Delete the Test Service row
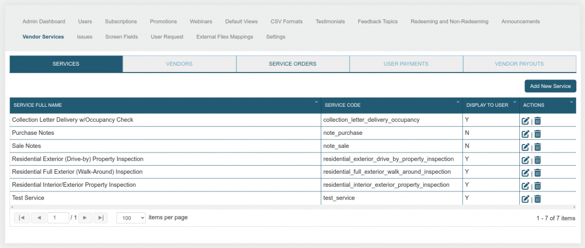Viewport: 585px width, 248px height. (x=538, y=199)
